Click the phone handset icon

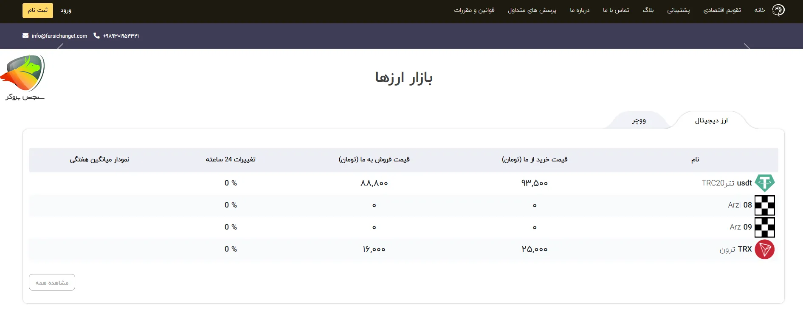(96, 36)
